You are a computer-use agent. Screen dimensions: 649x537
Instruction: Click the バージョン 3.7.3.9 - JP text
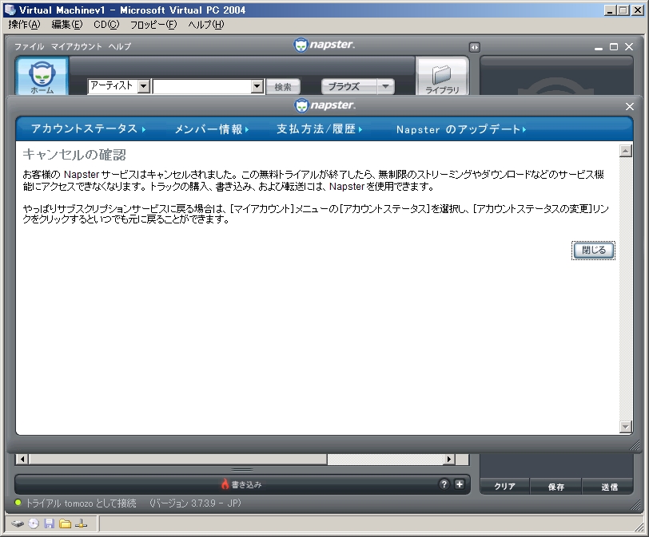[195, 503]
